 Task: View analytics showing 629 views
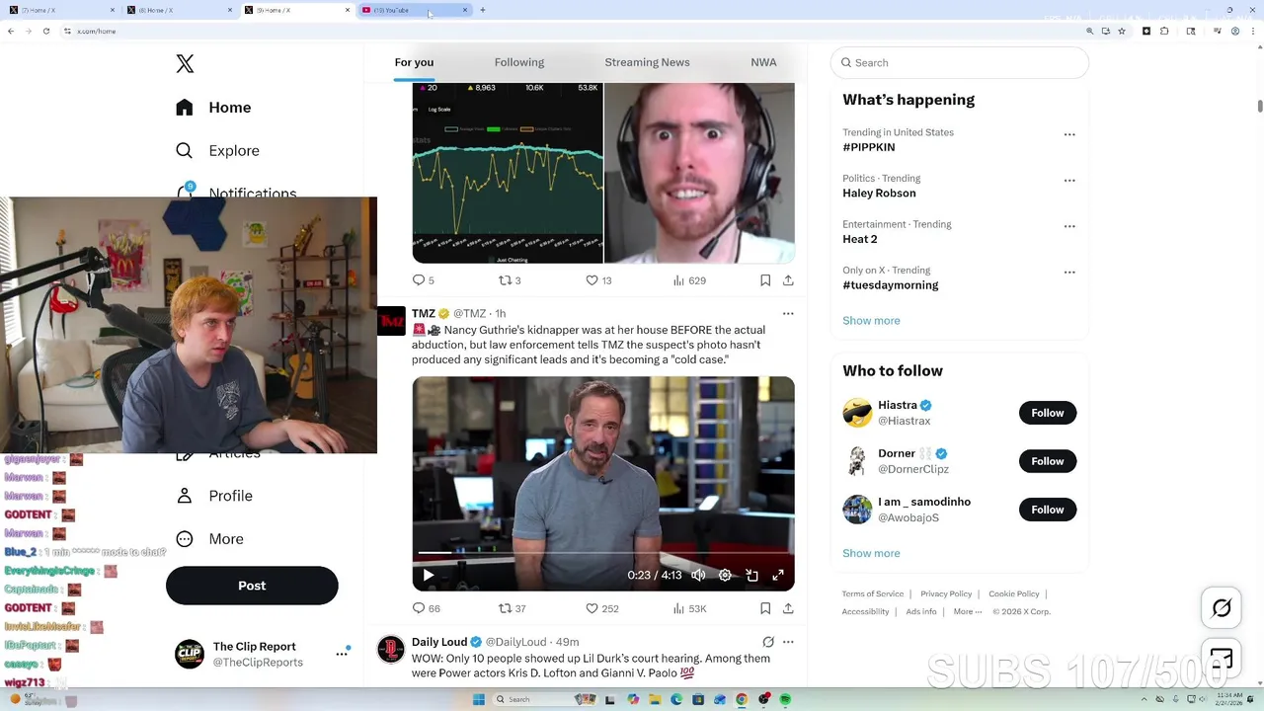point(689,280)
